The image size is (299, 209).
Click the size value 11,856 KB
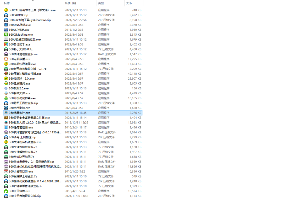[135, 167]
